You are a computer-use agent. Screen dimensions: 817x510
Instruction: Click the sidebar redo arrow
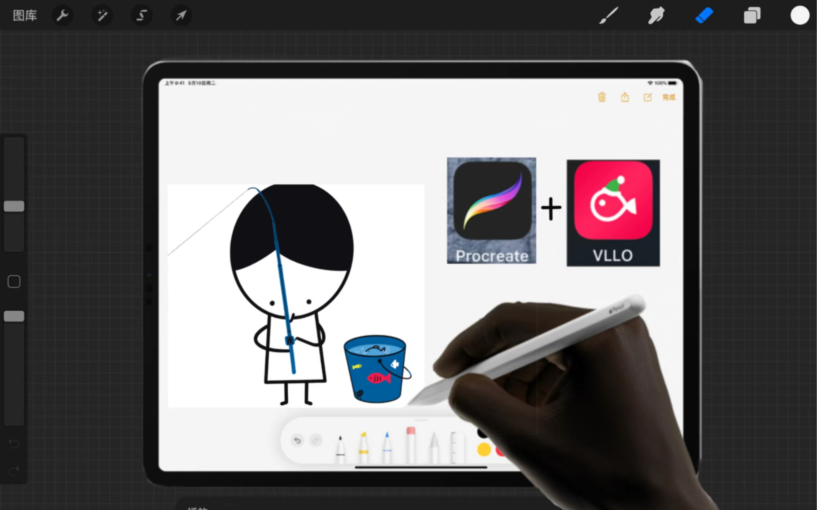pyautogui.click(x=14, y=471)
